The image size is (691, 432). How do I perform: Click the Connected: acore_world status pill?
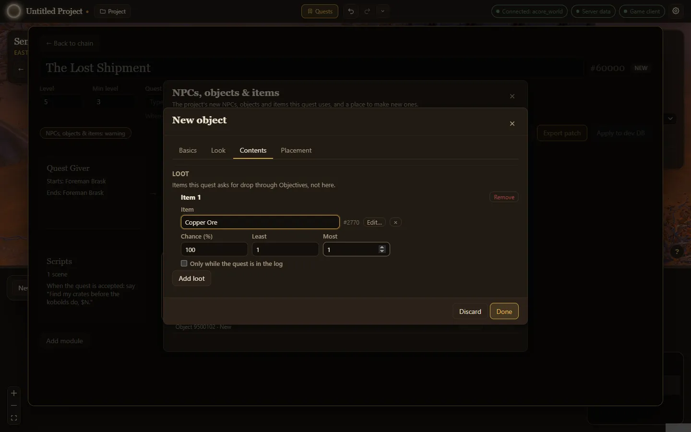click(x=529, y=11)
